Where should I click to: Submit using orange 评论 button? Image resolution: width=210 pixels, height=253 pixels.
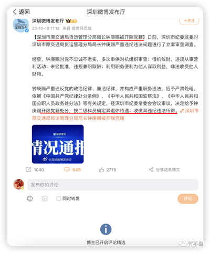pyautogui.click(x=188, y=198)
